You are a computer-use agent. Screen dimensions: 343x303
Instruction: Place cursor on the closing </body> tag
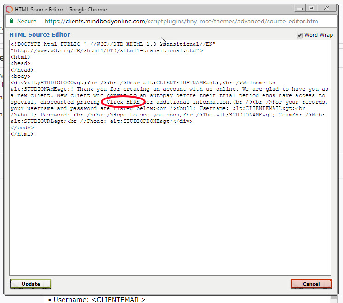click(22, 128)
